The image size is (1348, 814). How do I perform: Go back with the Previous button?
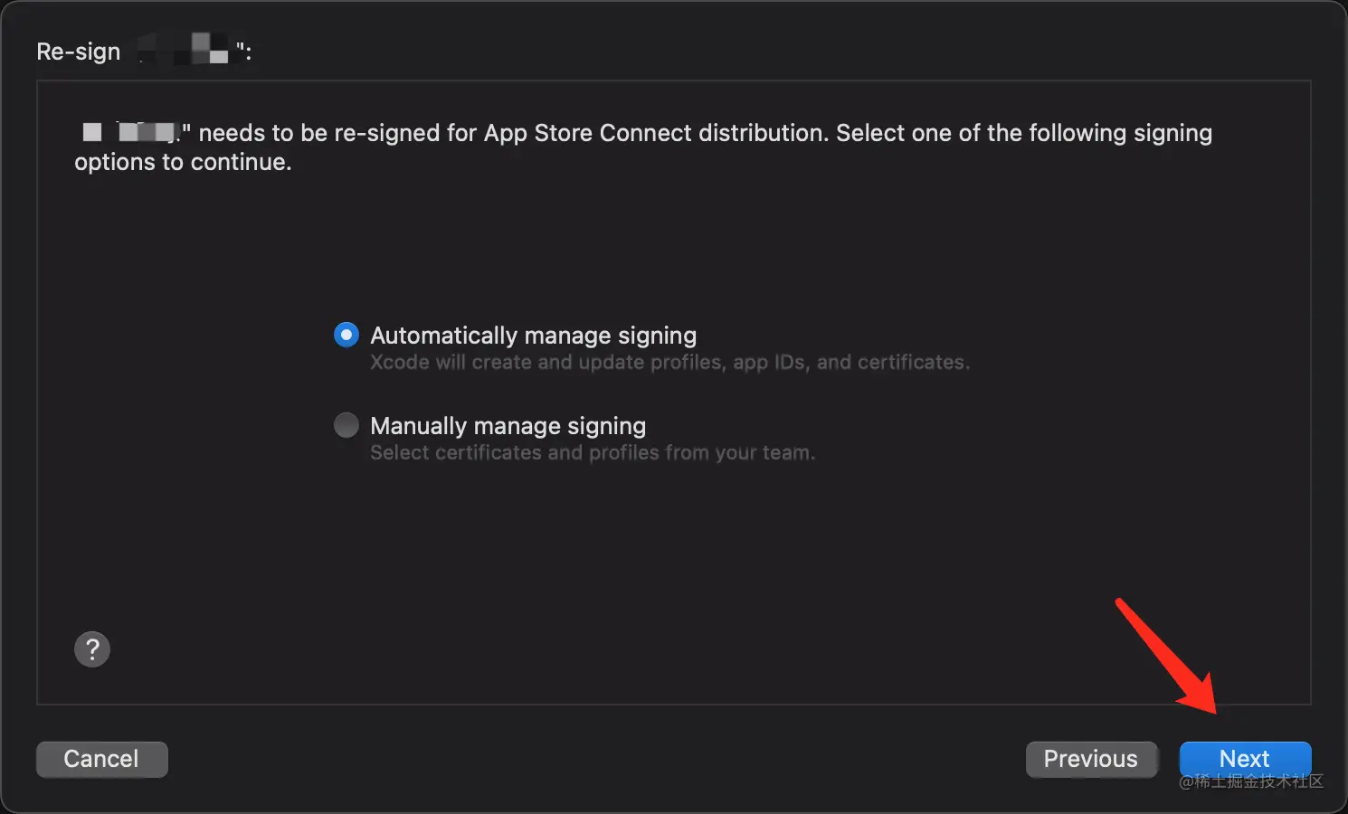tap(1090, 758)
